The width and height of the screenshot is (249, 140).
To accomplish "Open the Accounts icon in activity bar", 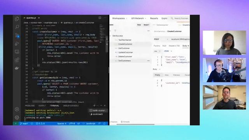I will click(x=17, y=109).
